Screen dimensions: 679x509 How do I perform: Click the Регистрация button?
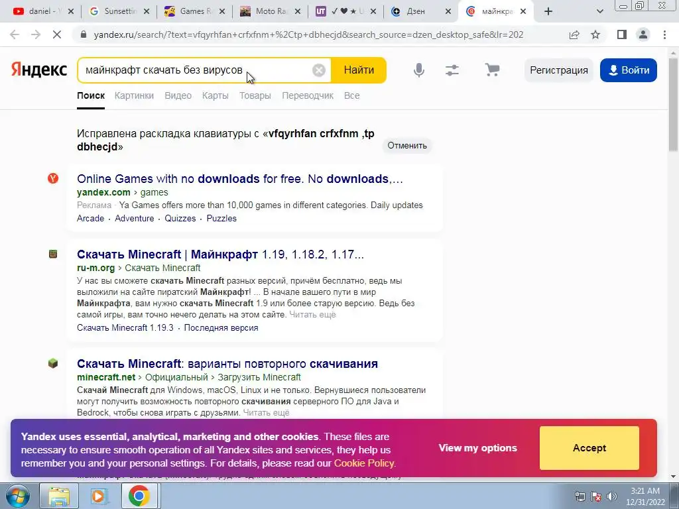coord(558,70)
